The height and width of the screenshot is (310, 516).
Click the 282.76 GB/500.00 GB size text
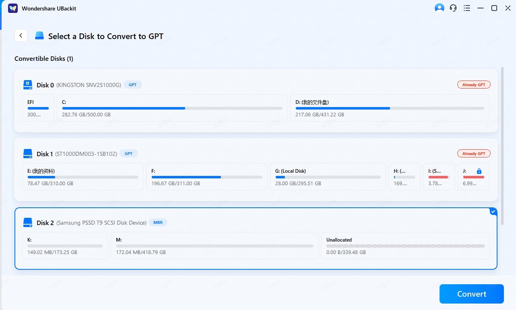click(86, 115)
